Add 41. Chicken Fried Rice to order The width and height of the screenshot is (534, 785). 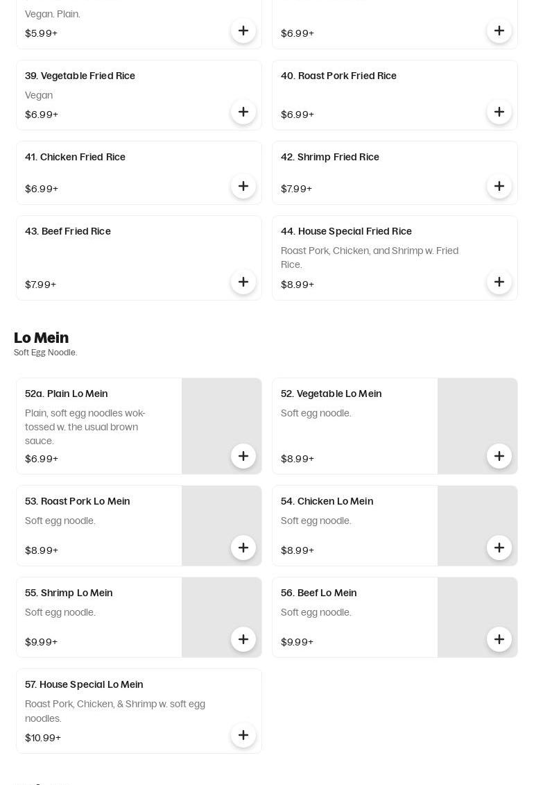point(243,186)
